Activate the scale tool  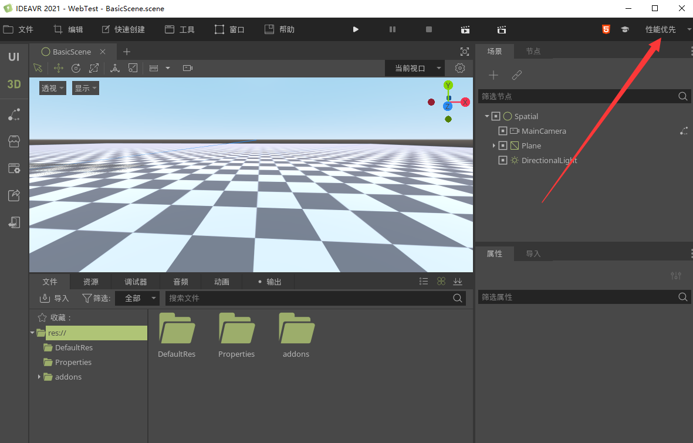(x=94, y=68)
